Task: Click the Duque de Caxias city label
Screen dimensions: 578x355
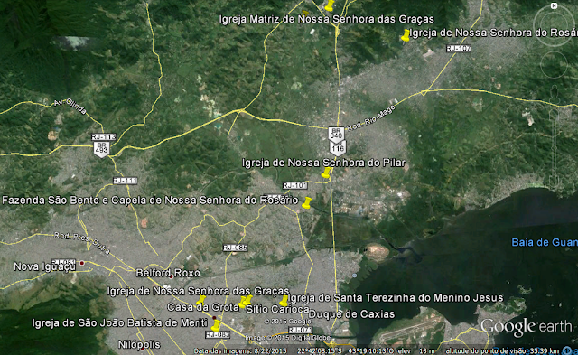Action: click(351, 314)
